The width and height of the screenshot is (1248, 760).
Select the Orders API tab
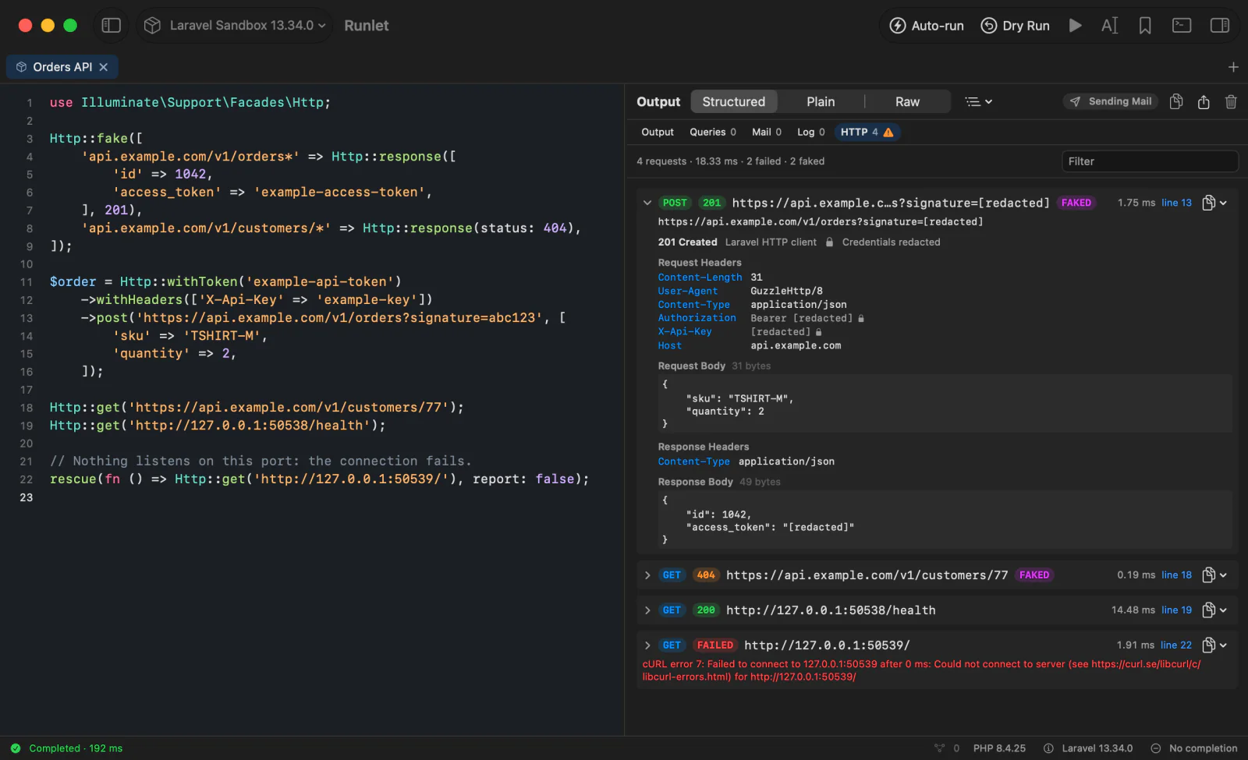coord(62,67)
